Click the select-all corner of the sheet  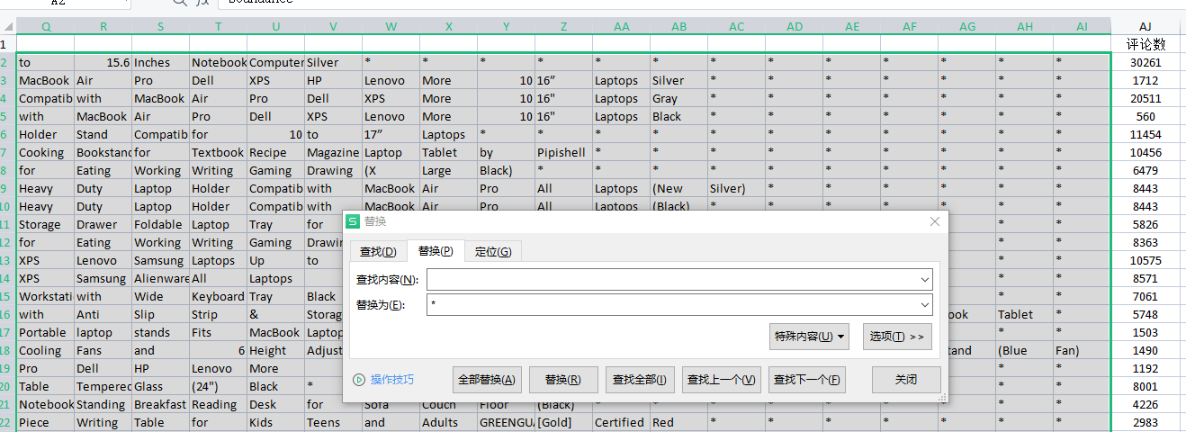click(x=8, y=27)
